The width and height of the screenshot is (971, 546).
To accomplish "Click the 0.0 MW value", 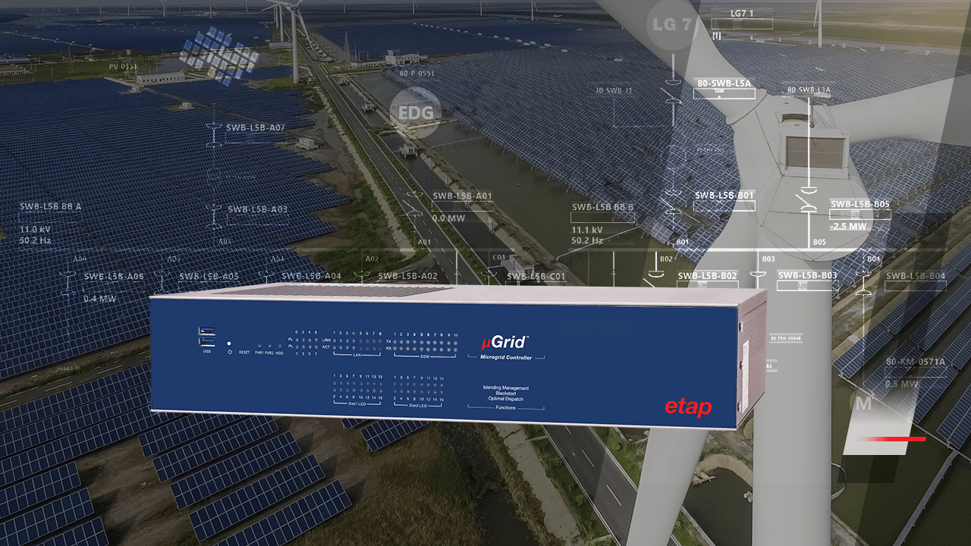I will (x=448, y=218).
